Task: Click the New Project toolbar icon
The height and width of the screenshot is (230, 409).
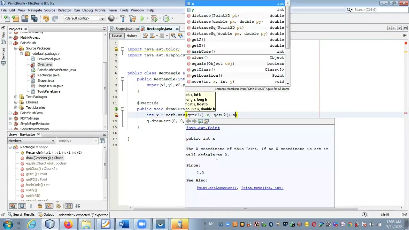Action: 15,18
